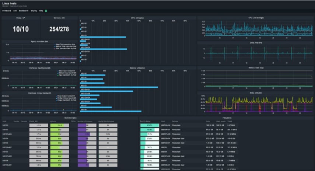
Task: Click the top Perf-O-Meter bar in Filesystems
Action: (150, 125)
